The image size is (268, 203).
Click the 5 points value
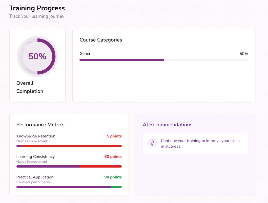point(114,136)
